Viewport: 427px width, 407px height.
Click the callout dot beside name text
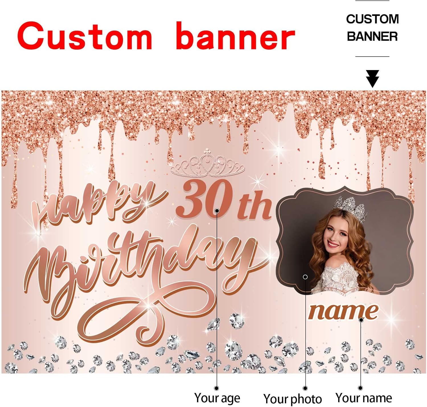361,320
